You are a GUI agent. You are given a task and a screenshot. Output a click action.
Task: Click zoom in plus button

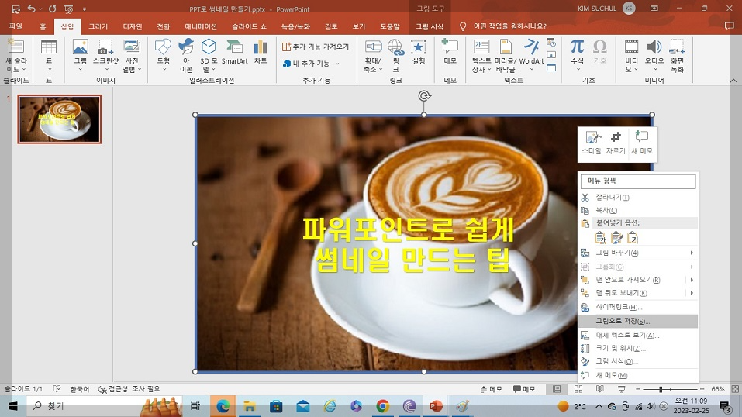click(702, 389)
